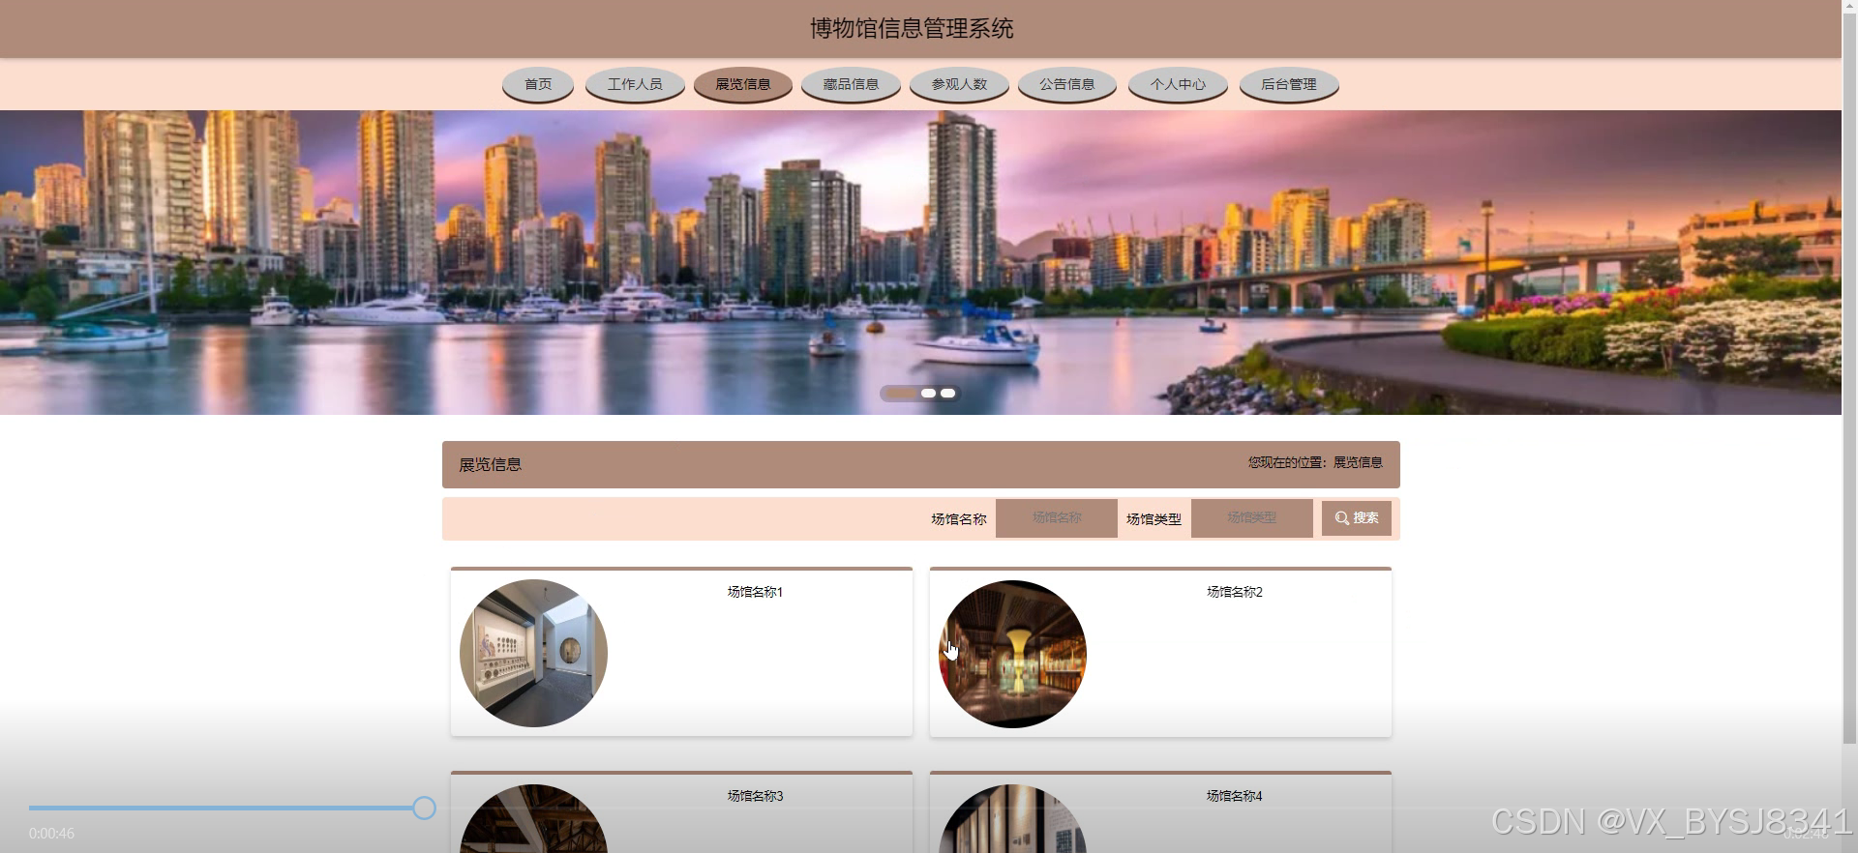Open the 场馆名称4 exhibition thumbnail
This screenshot has height=853, width=1858.
[1013, 819]
